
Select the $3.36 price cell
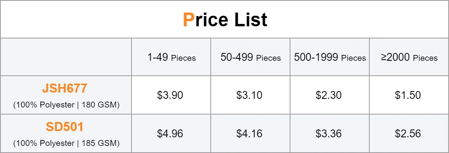pyautogui.click(x=330, y=133)
